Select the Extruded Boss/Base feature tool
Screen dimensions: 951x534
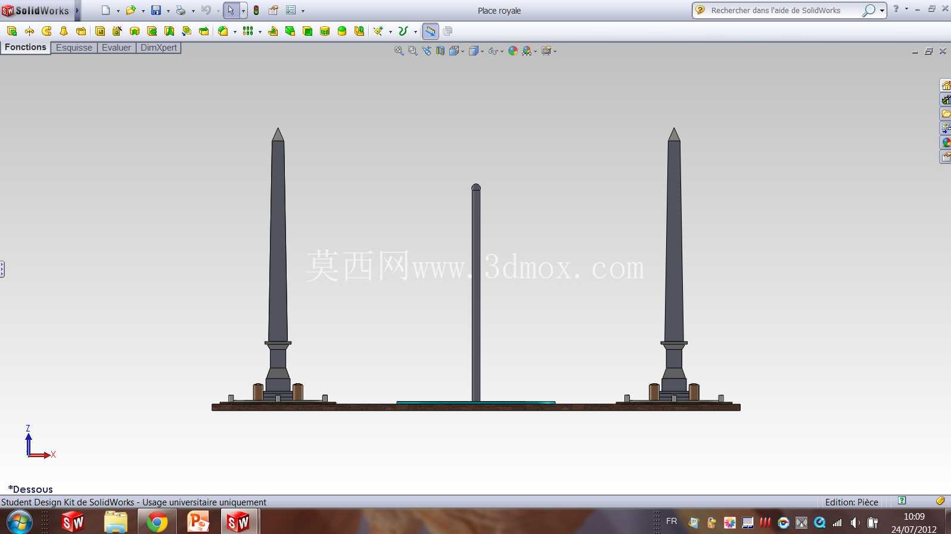(x=11, y=31)
